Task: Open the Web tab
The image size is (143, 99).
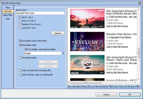Action: click(8, 19)
